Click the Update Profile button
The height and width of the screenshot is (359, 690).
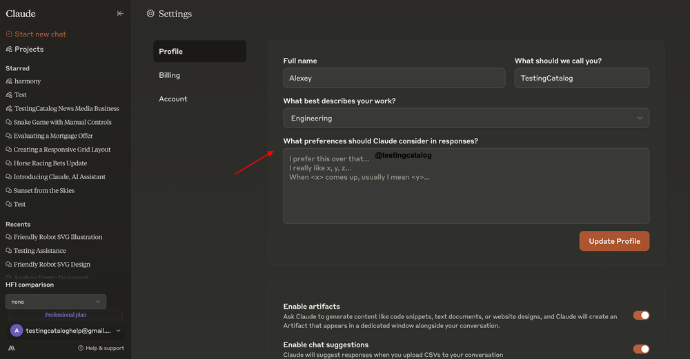[614, 241]
